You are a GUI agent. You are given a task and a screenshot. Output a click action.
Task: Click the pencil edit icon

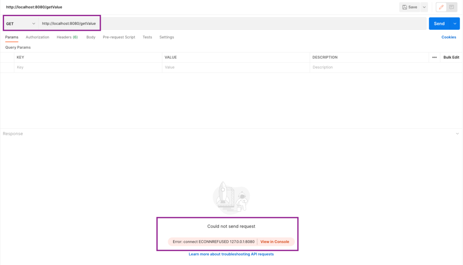[441, 7]
